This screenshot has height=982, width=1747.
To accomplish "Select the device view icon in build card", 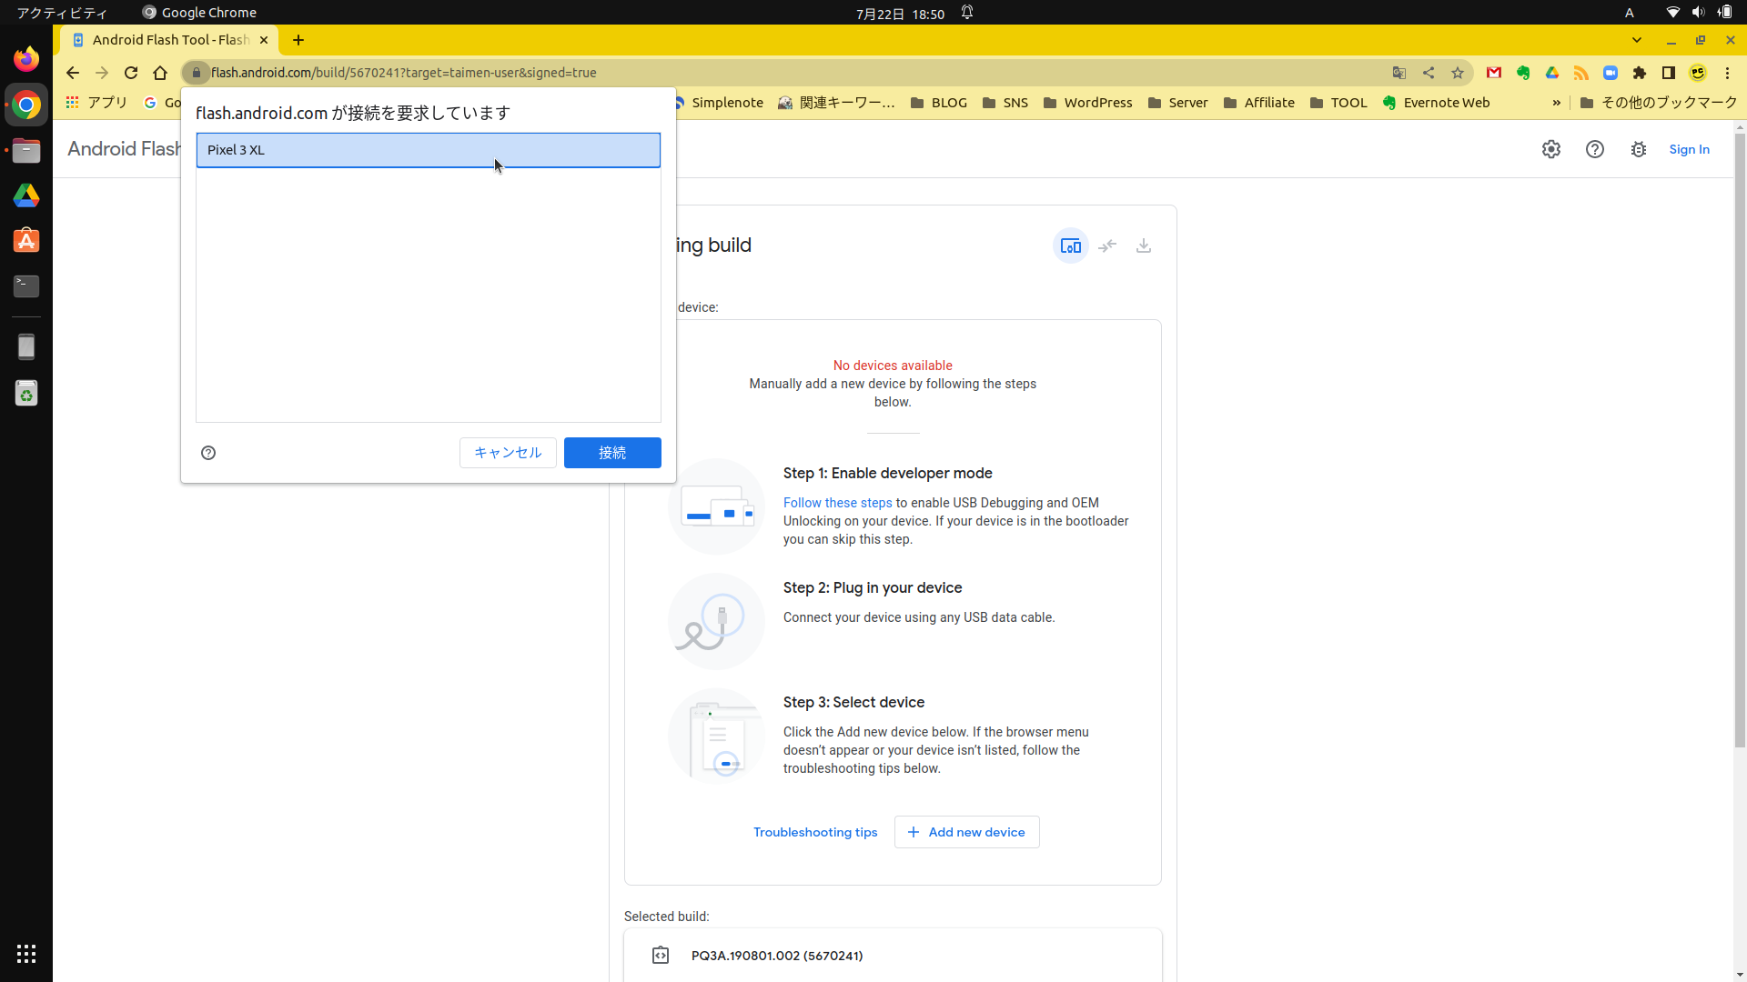I will pyautogui.click(x=1071, y=246).
